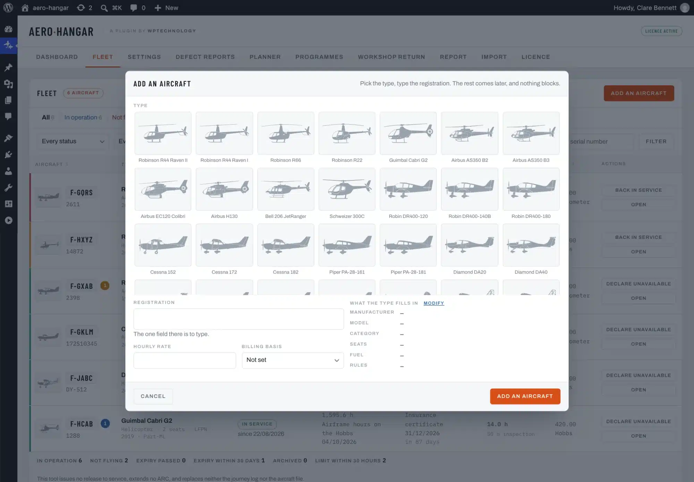Switch to the Dashboard tab

(x=57, y=57)
